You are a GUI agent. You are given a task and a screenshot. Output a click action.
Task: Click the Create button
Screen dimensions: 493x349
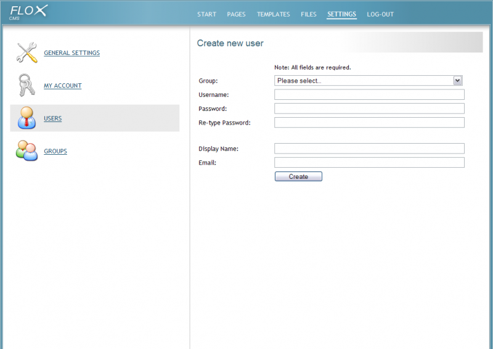pos(298,176)
